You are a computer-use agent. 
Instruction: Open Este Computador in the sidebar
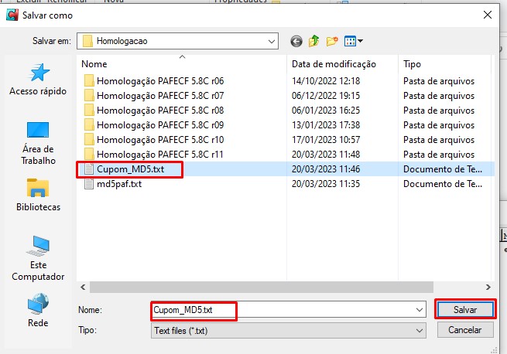[38, 258]
